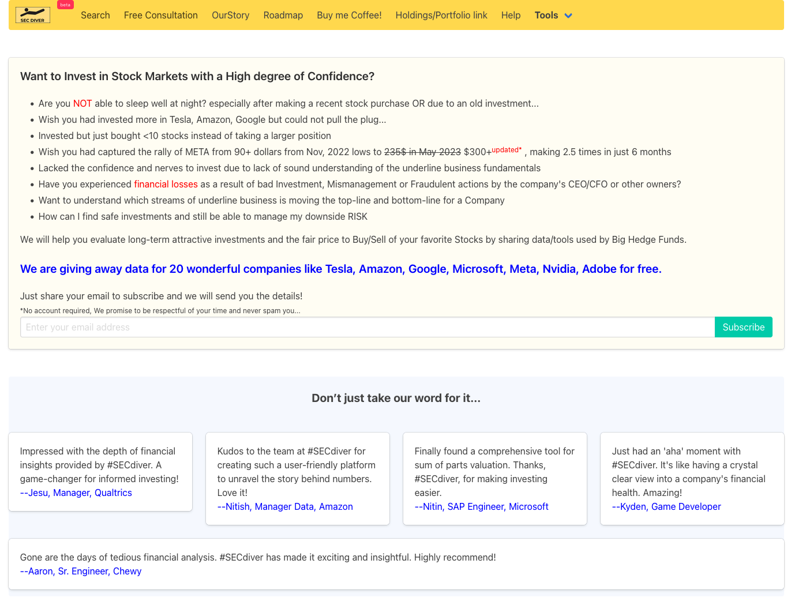
Task: Click the struck-through '235$ in May 2023' text
Action: (x=422, y=152)
